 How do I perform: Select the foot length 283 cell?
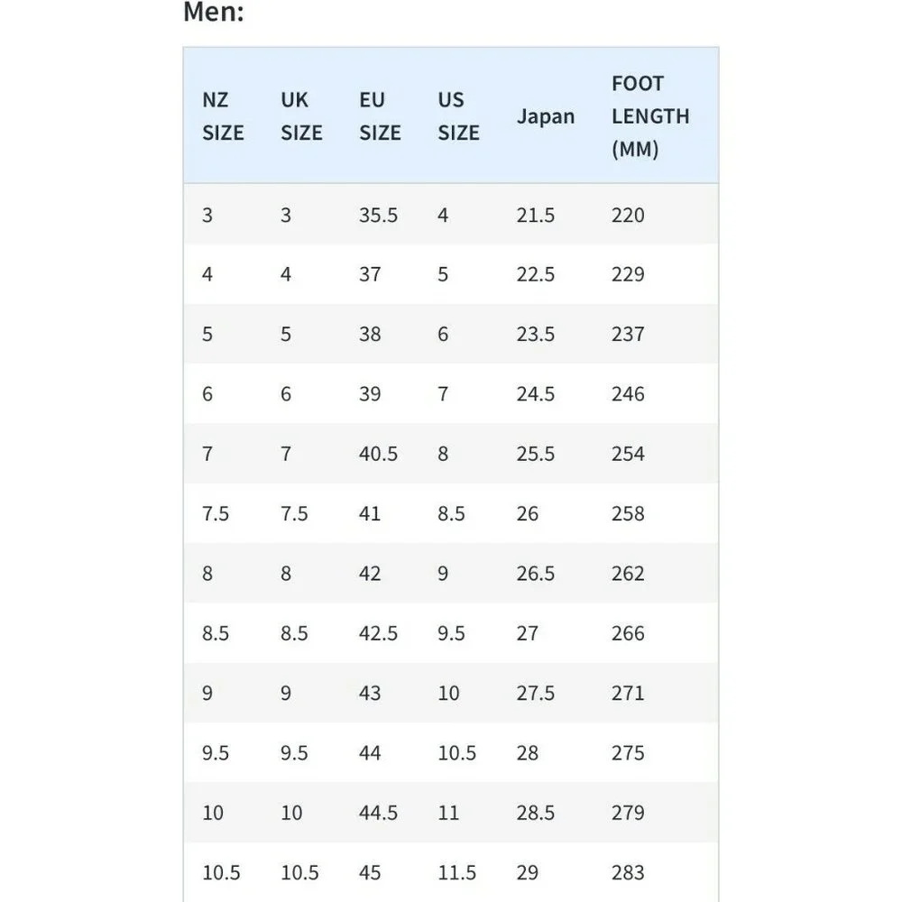(628, 872)
